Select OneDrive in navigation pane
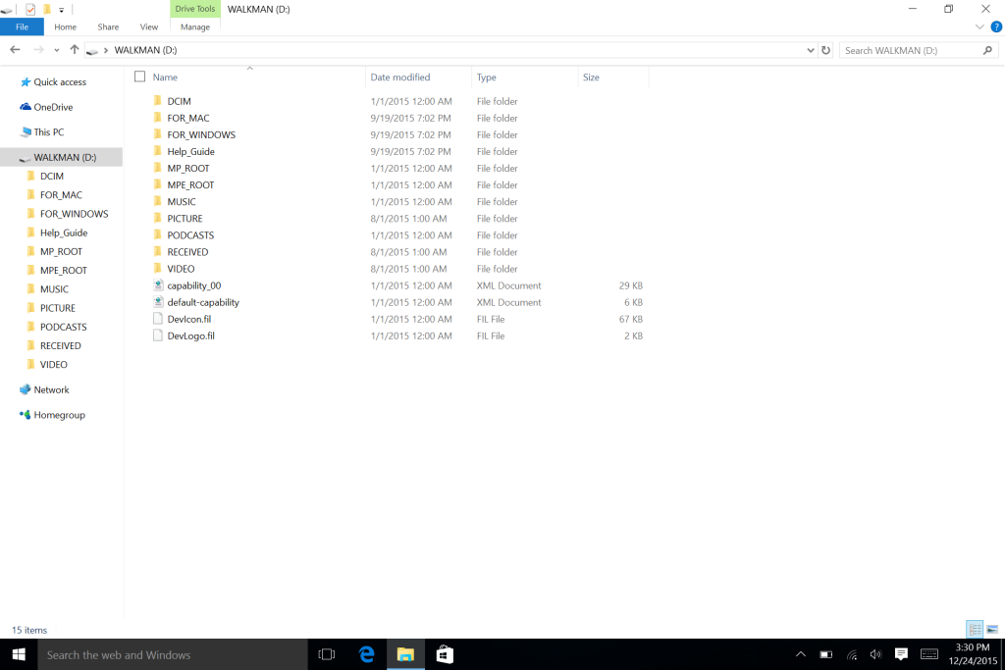 pos(53,107)
